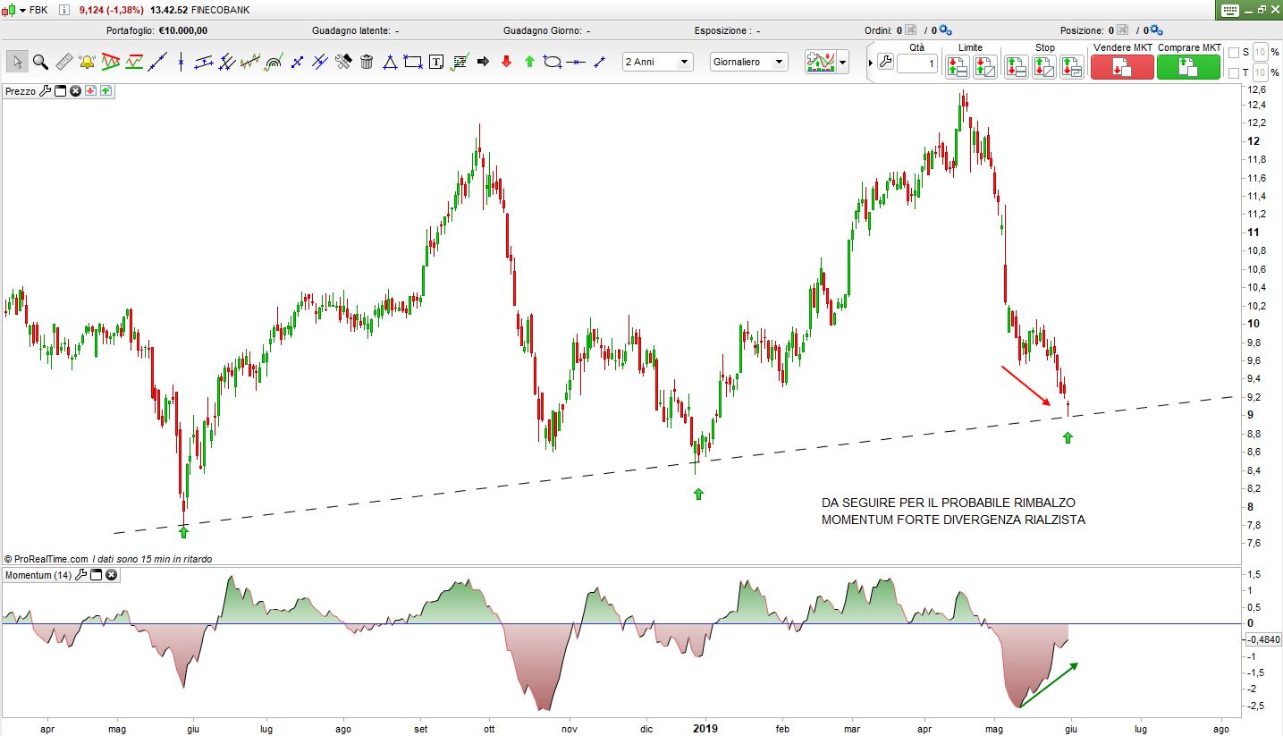Select the text annotation tool
This screenshot has width=1283, height=736.
pos(436,62)
